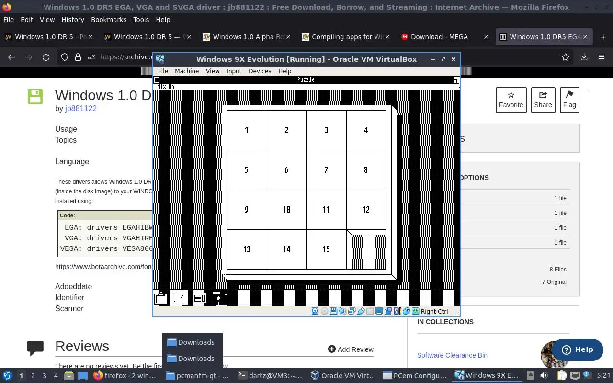Click the volume speaker icon in system tray
613x383 pixels.
tap(544, 376)
